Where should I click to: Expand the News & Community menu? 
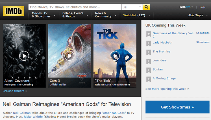click(x=106, y=15)
